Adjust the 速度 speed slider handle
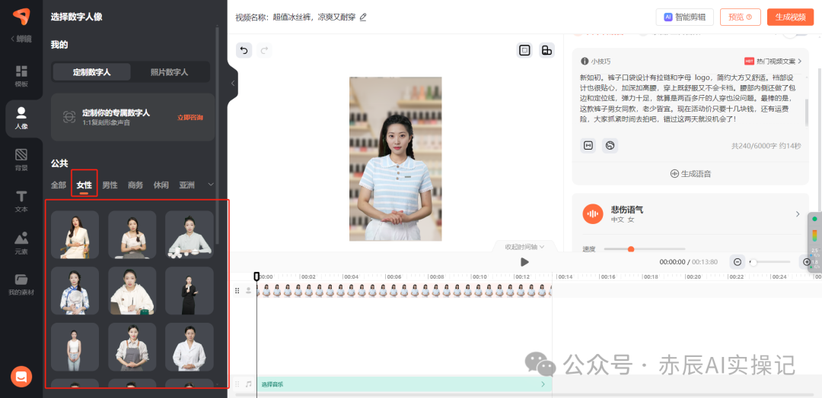 [x=631, y=249]
